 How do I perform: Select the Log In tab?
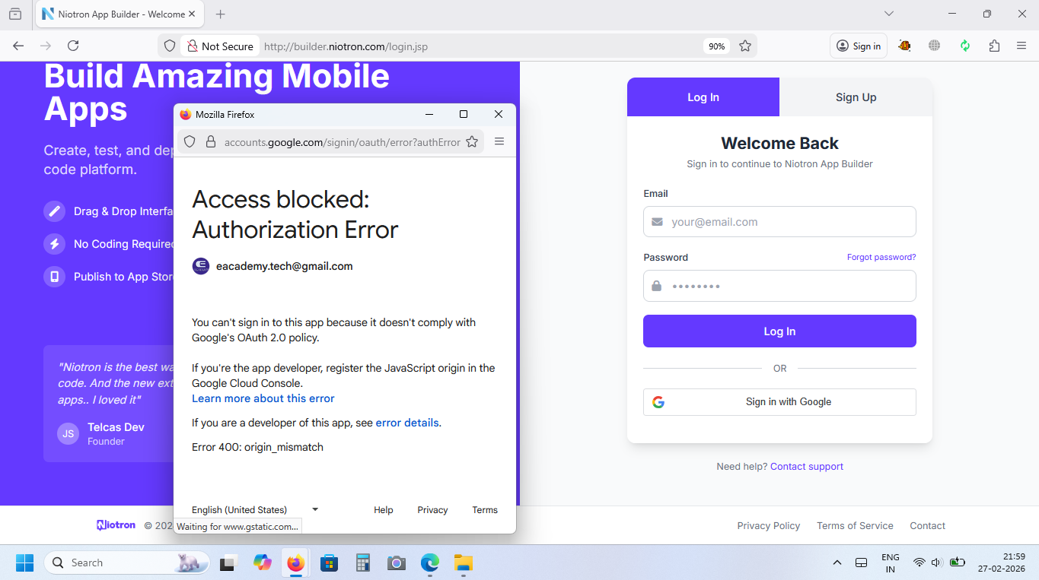[703, 97]
